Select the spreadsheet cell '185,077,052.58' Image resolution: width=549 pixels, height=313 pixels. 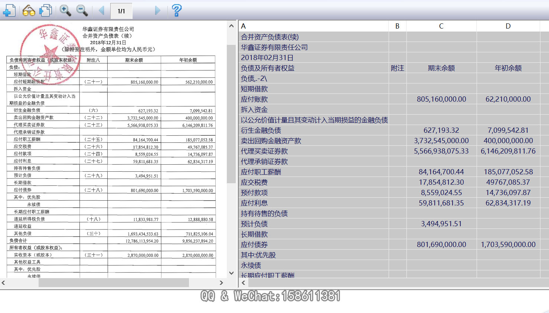pos(508,172)
